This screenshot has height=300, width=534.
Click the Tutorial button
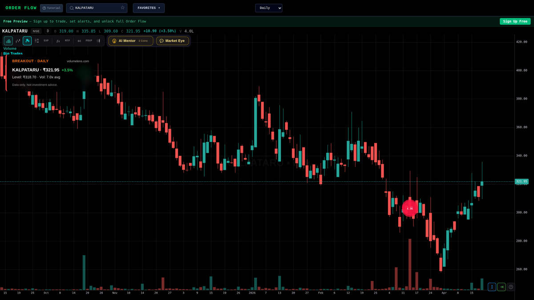[51, 8]
